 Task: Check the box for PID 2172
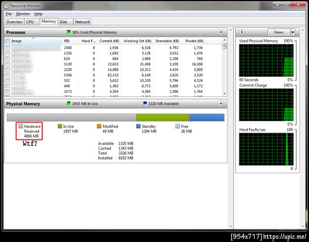[8, 92]
